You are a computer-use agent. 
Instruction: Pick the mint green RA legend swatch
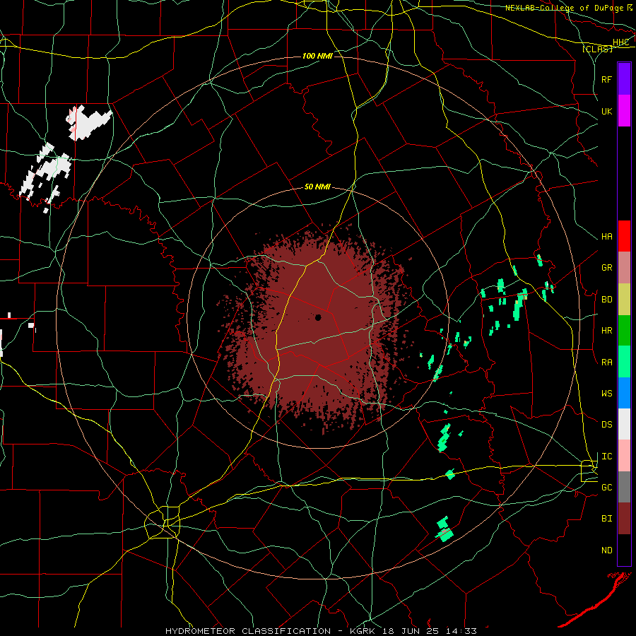624,362
